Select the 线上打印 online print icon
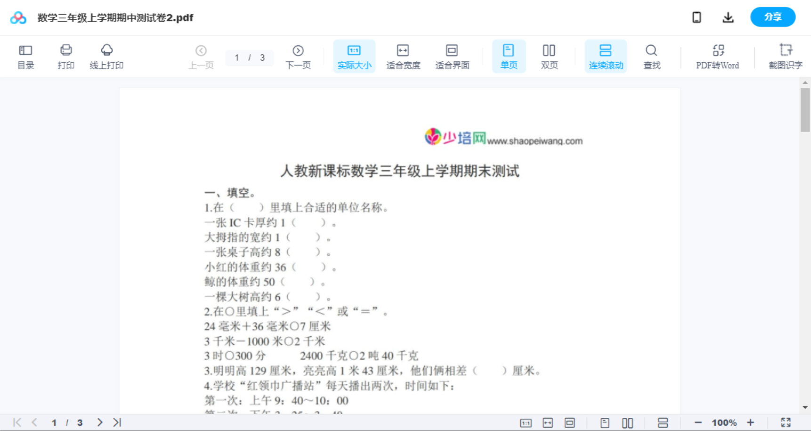The height and width of the screenshot is (431, 811). [107, 56]
